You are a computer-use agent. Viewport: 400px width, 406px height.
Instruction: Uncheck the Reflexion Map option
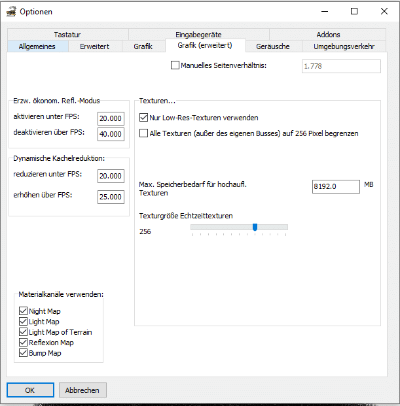[x=24, y=343]
